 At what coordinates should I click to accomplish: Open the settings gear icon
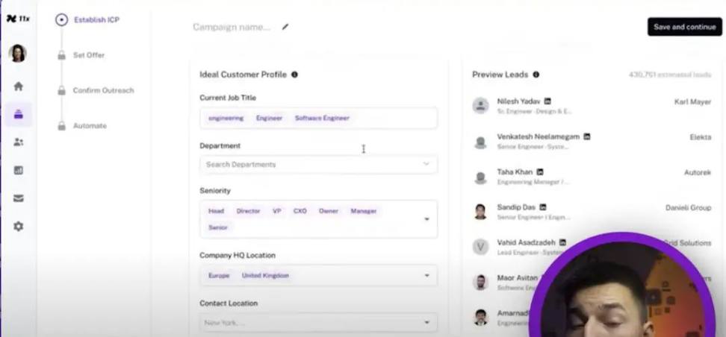(19, 227)
